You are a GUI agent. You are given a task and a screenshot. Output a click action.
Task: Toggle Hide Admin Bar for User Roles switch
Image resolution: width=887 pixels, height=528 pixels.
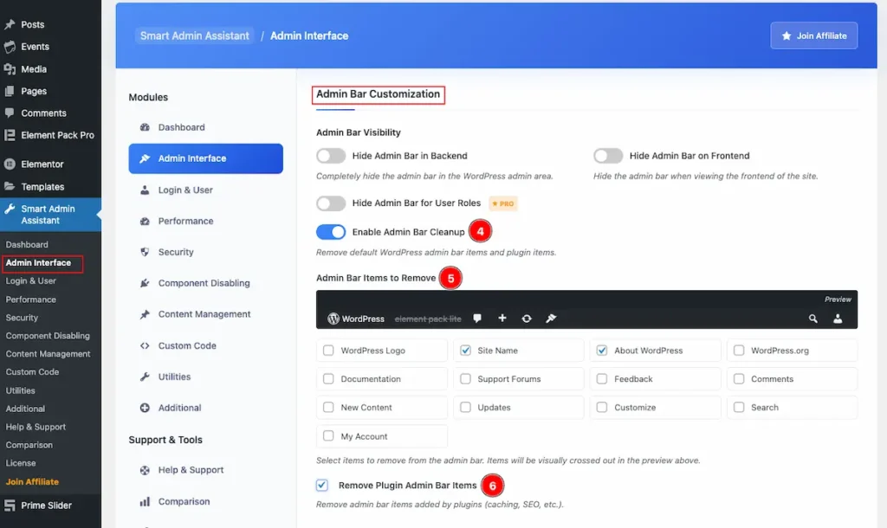click(x=331, y=203)
